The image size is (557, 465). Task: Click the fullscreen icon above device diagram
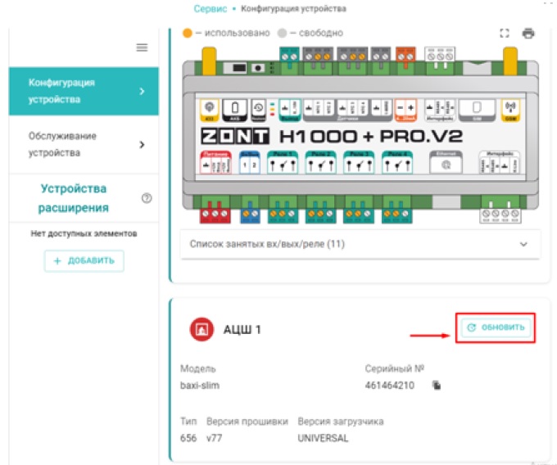pyautogui.click(x=505, y=34)
